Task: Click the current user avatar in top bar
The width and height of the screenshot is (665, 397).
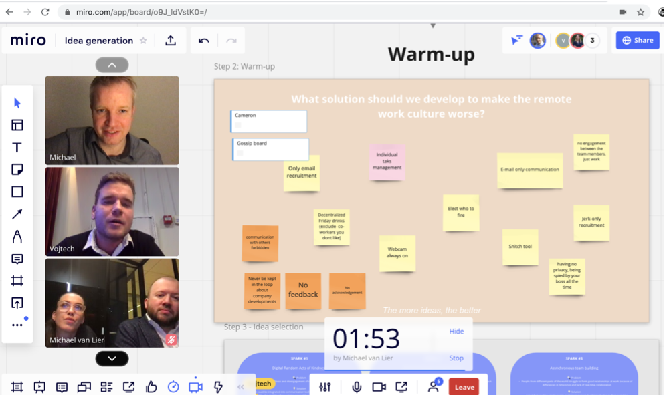Action: (537, 41)
